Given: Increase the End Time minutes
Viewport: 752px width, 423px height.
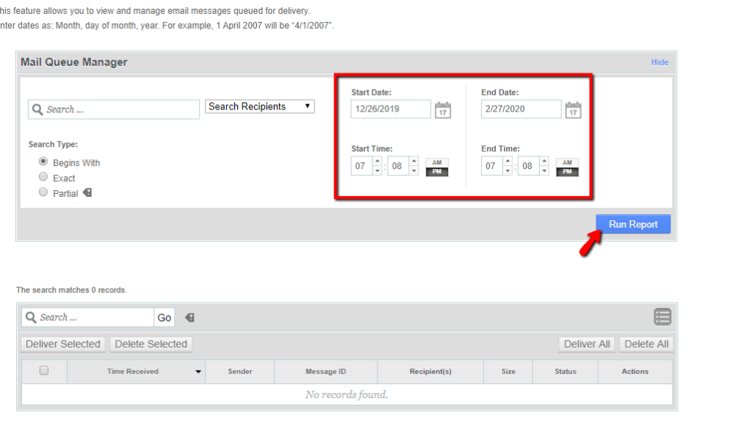Looking at the screenshot, I should coord(544,161).
